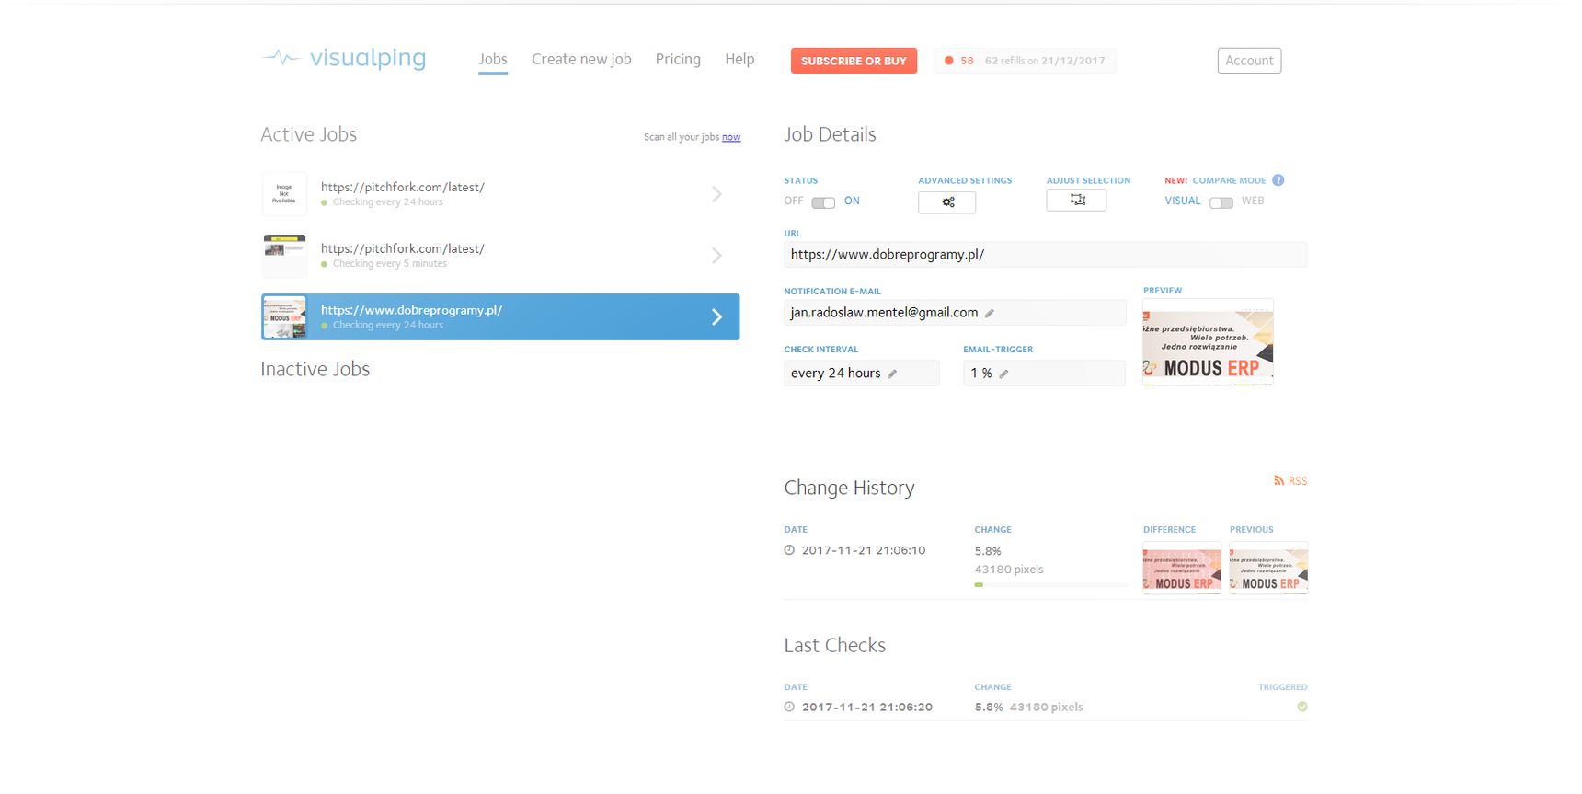
Task: Click the Change History date 2017-11-21 21:06:10
Action: pos(864,550)
